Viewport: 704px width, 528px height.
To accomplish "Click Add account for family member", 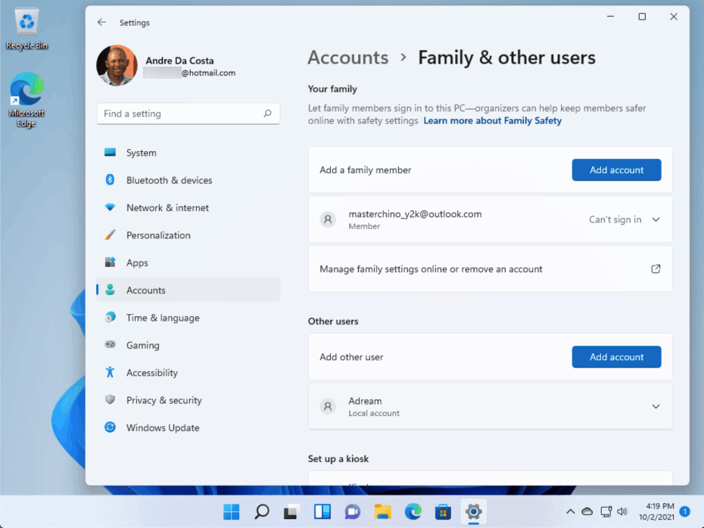I will point(616,169).
